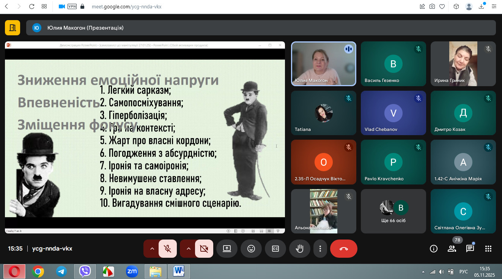
Task: Open the emoji reactions button
Action: 251,249
